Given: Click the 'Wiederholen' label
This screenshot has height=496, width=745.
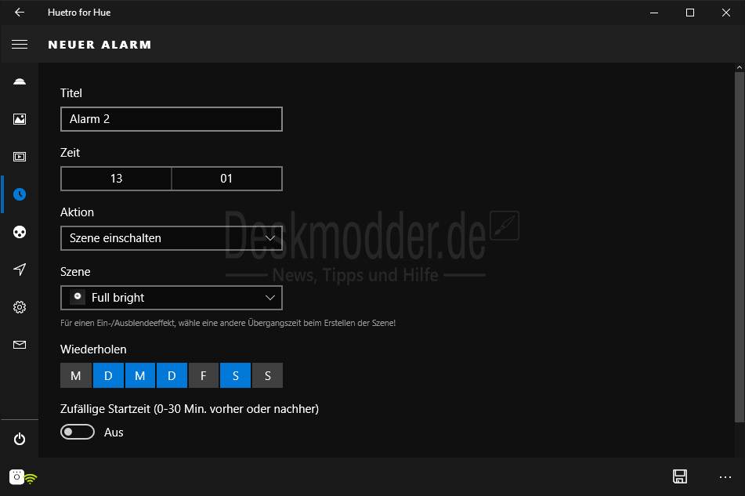Looking at the screenshot, I should [x=93, y=349].
